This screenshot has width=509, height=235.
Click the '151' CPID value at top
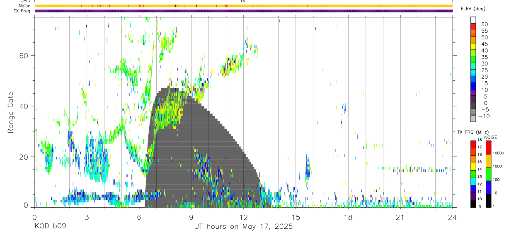[244, 1]
